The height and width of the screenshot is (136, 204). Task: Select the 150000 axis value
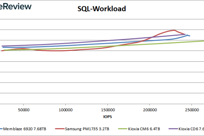pos(108,110)
